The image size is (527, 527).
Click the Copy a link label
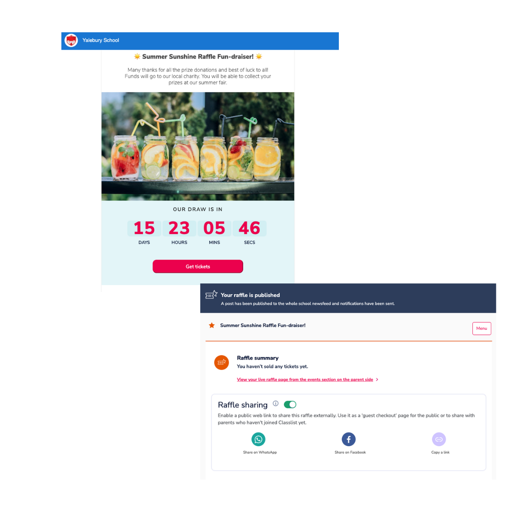coord(440,452)
